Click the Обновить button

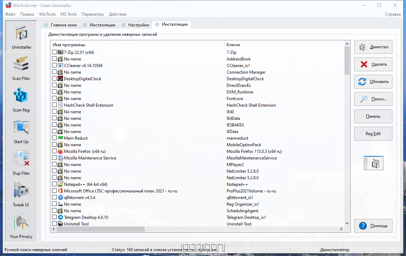click(373, 82)
